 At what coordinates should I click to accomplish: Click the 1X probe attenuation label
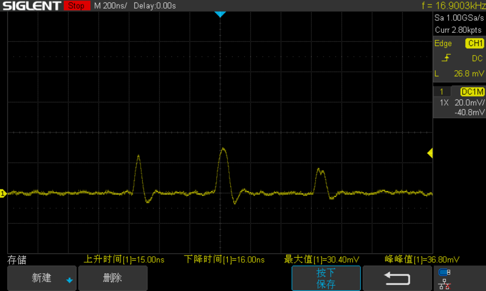[444, 103]
